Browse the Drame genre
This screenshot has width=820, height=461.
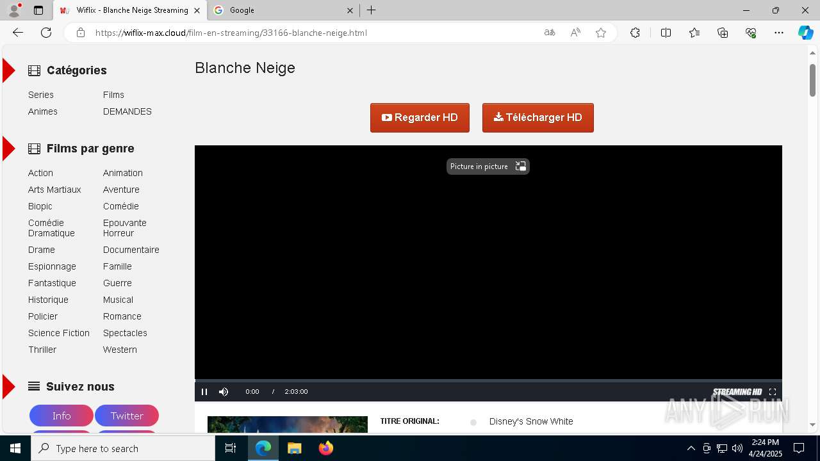click(x=42, y=250)
